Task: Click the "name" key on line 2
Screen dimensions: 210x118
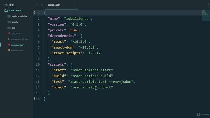Action: click(x=54, y=19)
